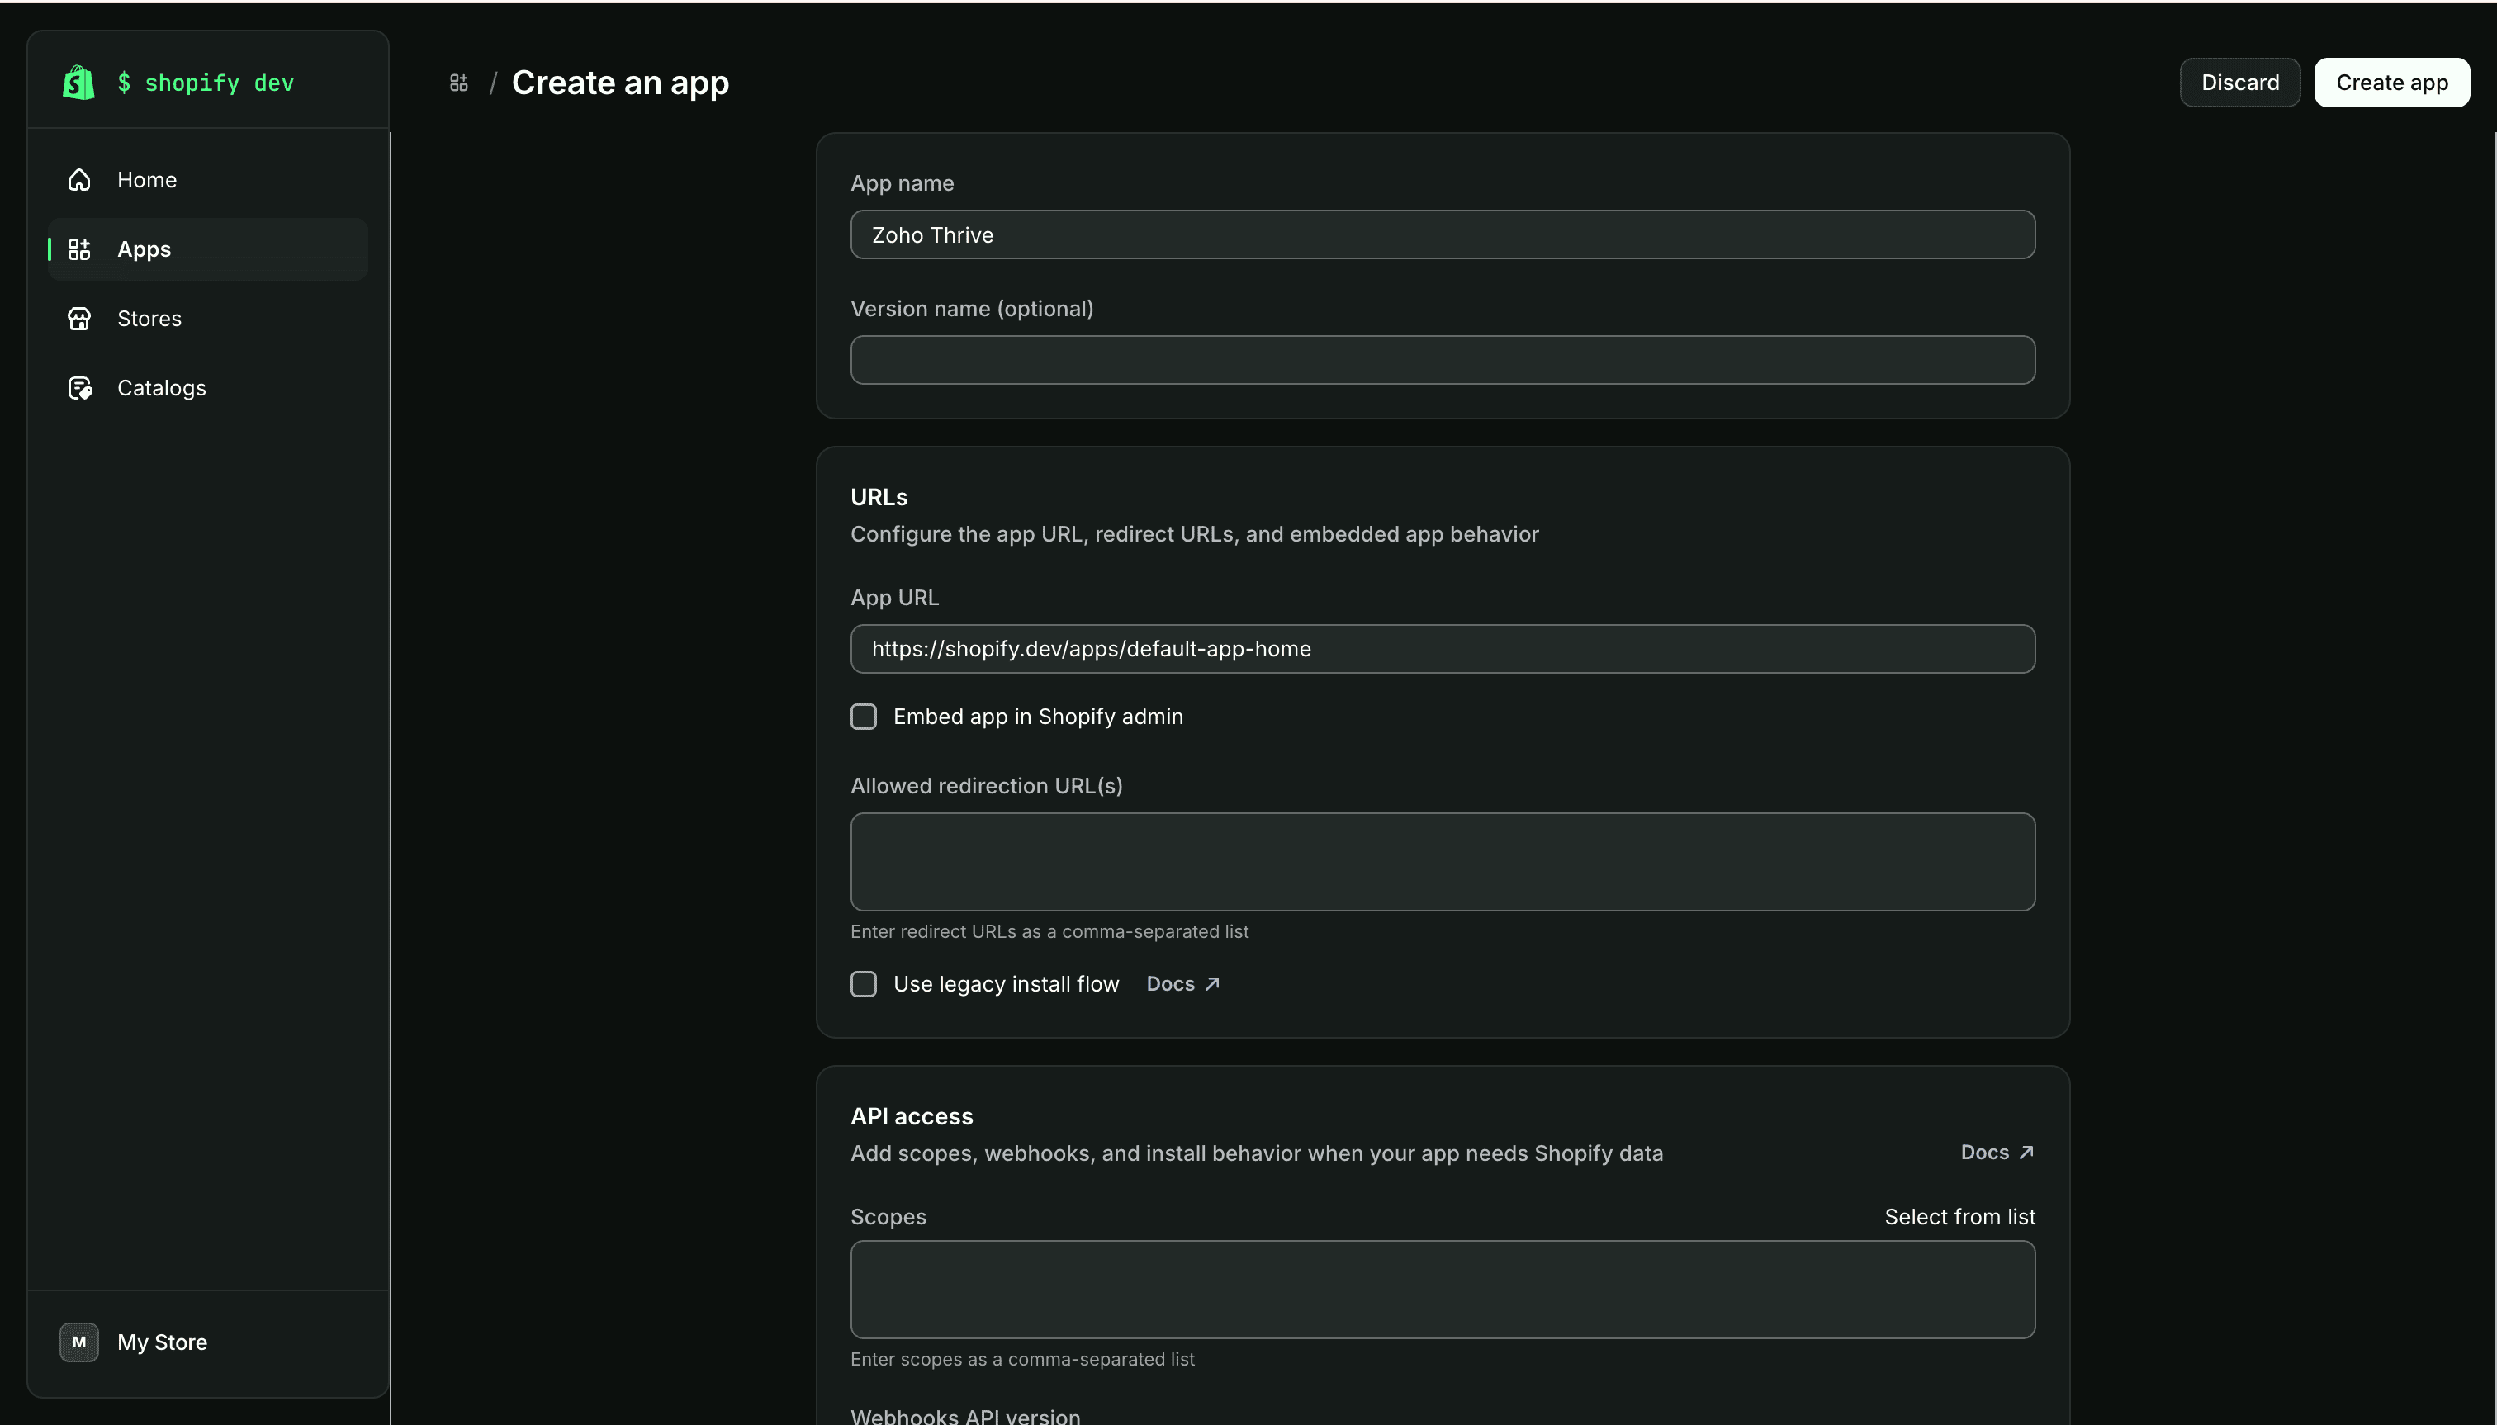
Task: Open Docs link beside legacy install flow
Action: coord(1182,983)
